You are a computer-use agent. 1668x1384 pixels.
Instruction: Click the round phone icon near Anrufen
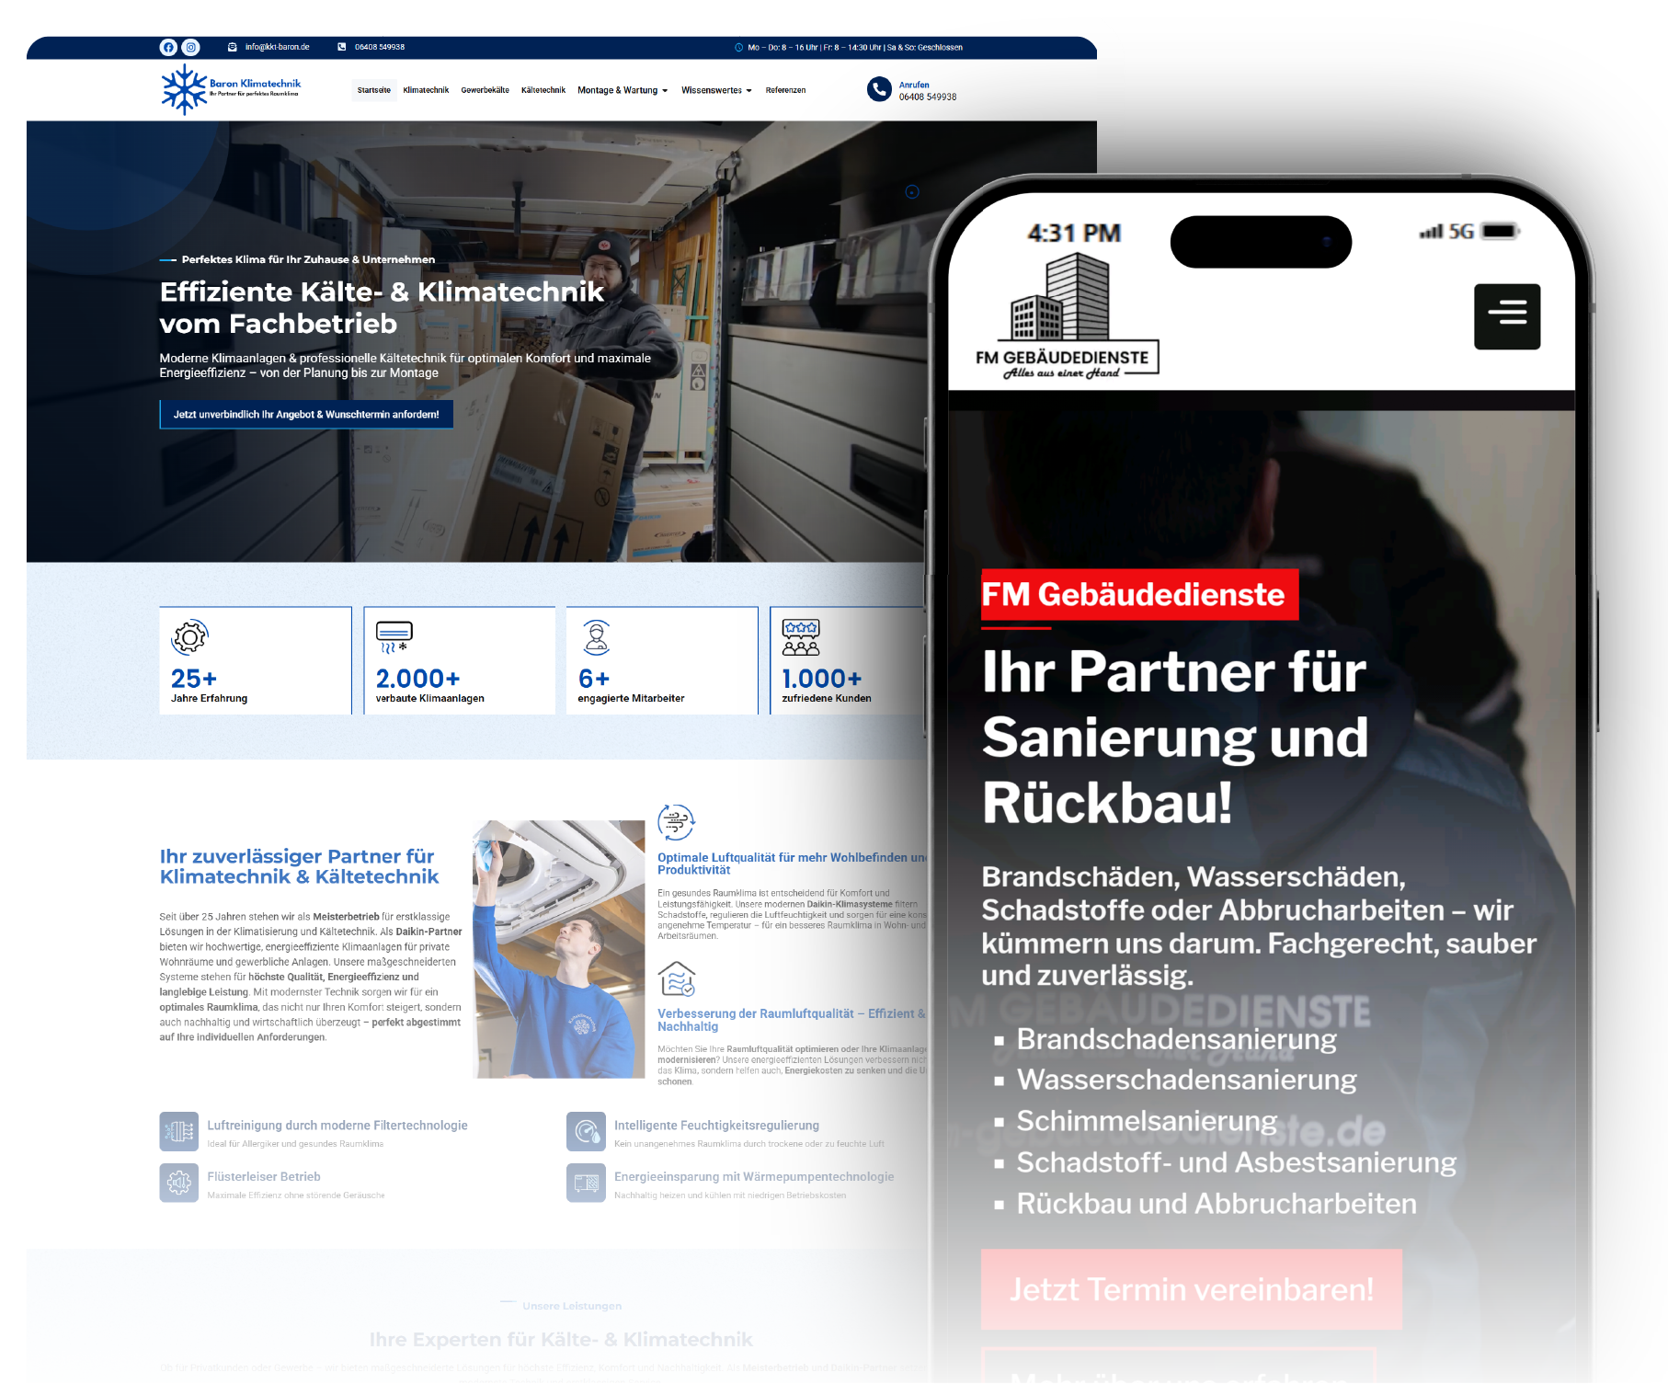[879, 89]
